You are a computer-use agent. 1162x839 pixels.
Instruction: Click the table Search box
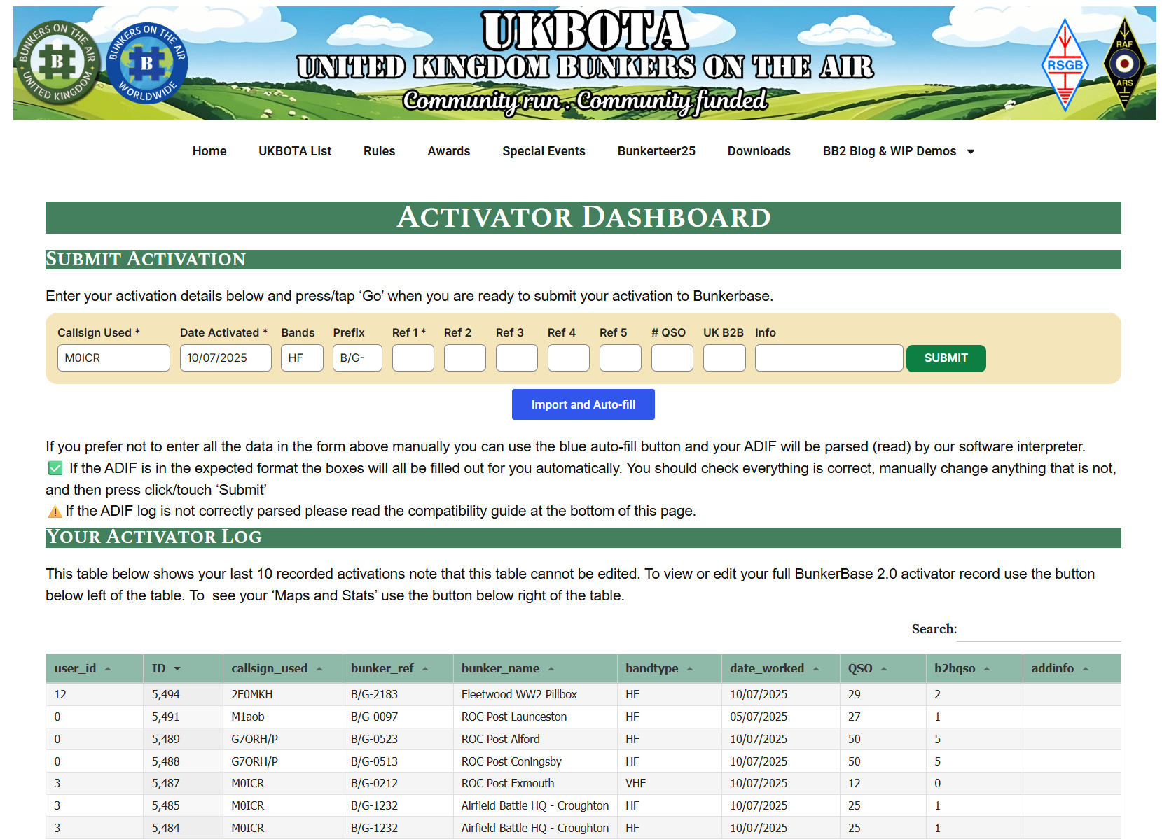click(1039, 630)
